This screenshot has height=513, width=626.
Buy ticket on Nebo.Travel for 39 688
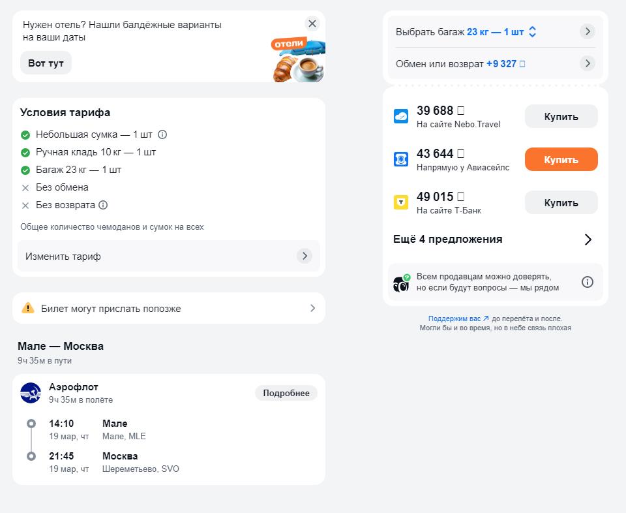coord(561,116)
